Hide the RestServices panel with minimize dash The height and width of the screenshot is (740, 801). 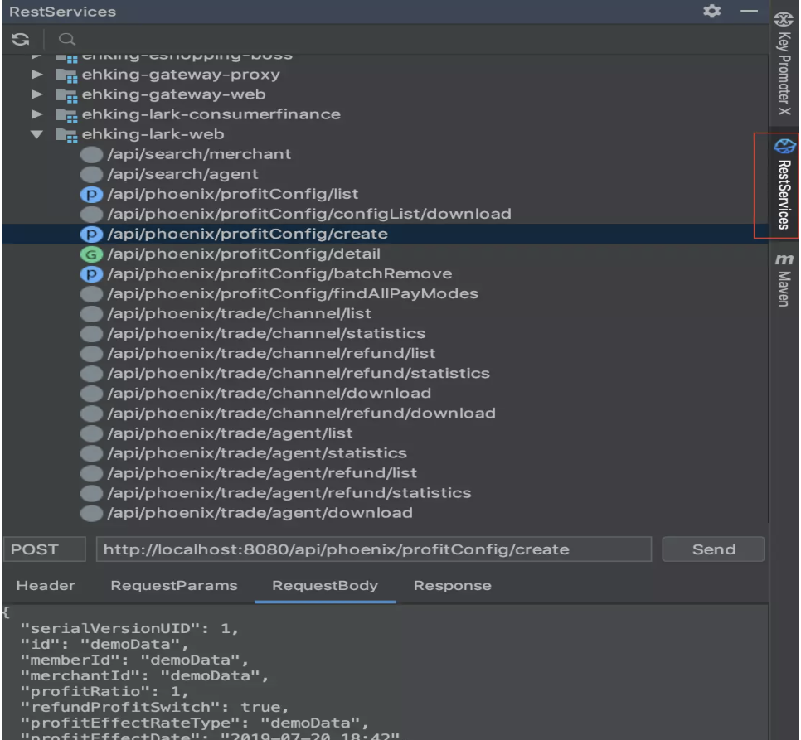pos(749,11)
